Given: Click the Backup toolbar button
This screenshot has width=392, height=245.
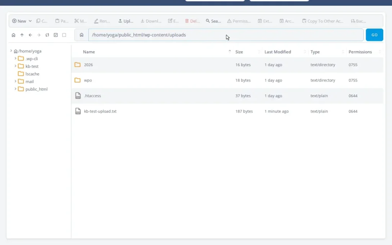Looking at the screenshot, I should (358, 21).
